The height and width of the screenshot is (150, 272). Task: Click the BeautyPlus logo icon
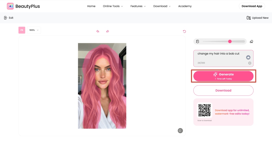click(10, 6)
